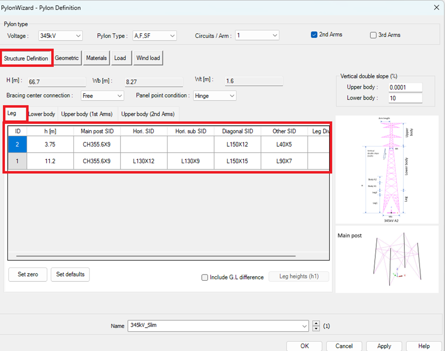Viewport: 445px width, 351px height.
Task: Click the Upper body slope input field
Action: (405, 88)
